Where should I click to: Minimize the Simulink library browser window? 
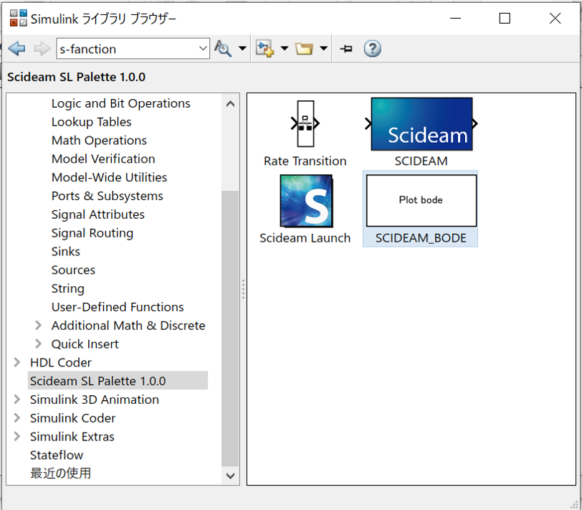coord(455,18)
